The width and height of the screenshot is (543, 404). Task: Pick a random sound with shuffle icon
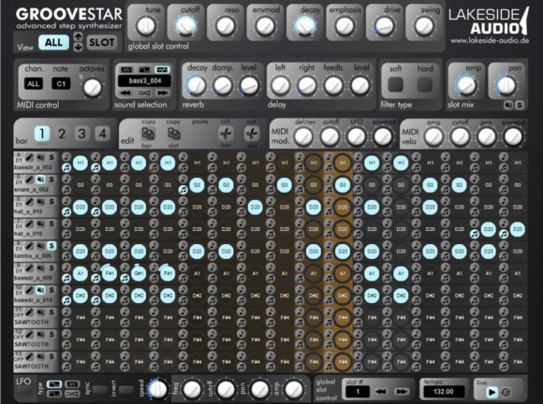(x=144, y=93)
